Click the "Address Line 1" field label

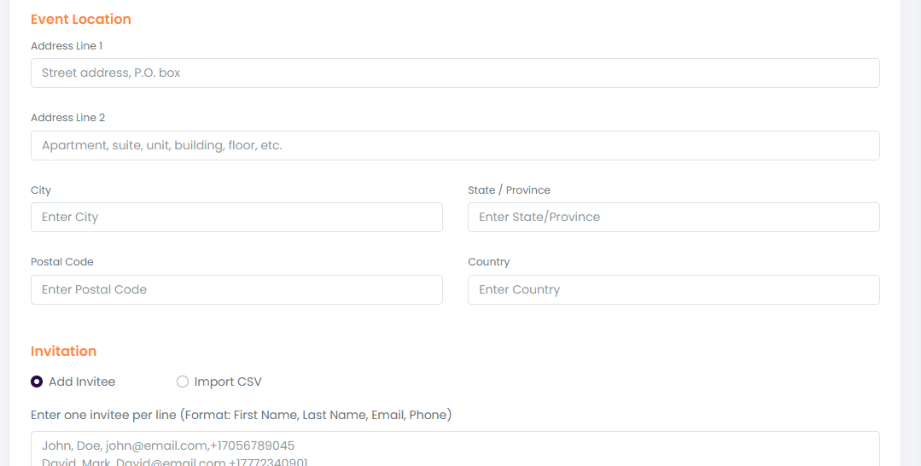[x=67, y=45]
